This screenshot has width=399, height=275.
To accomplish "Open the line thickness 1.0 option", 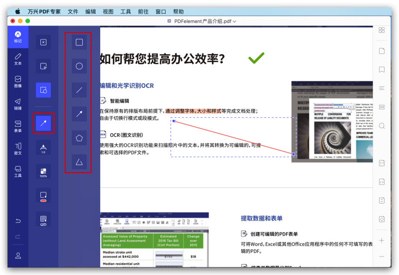I will [43, 148].
